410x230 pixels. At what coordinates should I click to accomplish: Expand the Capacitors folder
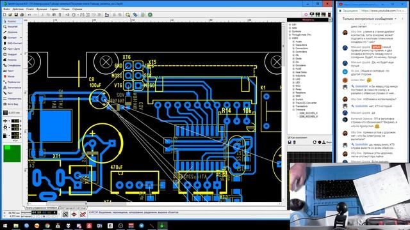click(293, 45)
